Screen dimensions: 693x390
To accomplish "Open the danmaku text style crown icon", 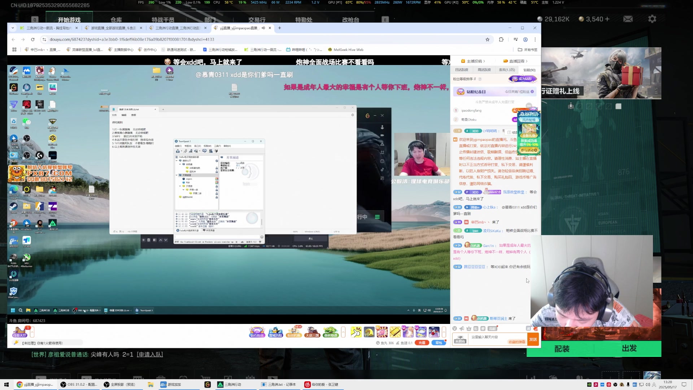I will point(469,329).
